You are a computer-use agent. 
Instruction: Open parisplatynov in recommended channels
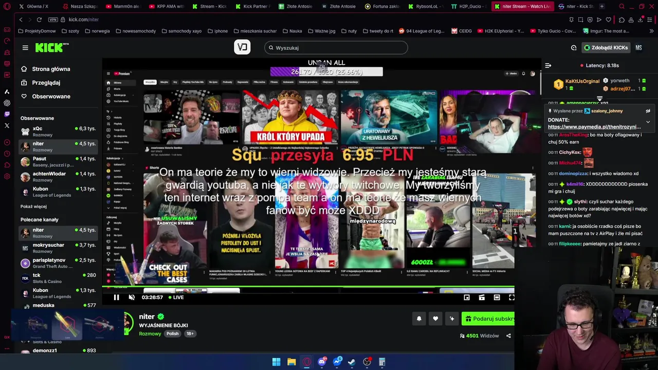[x=58, y=263]
